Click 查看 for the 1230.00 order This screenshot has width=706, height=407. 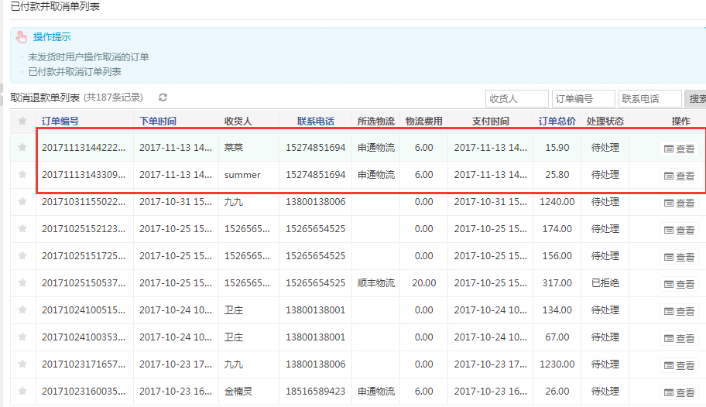point(680,365)
